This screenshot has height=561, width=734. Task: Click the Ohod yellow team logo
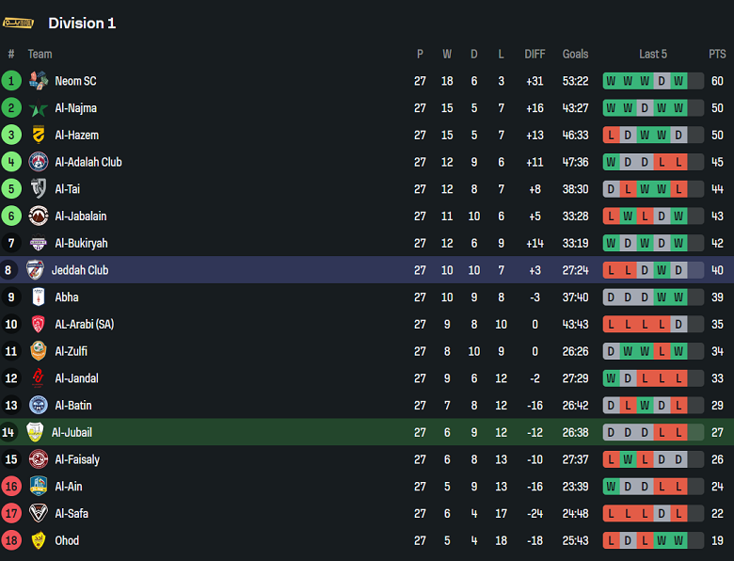point(39,541)
